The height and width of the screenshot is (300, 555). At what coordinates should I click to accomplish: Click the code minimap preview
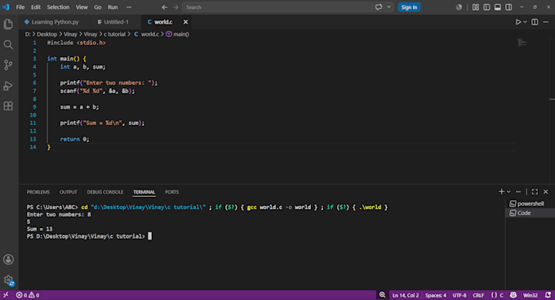[x=522, y=43]
